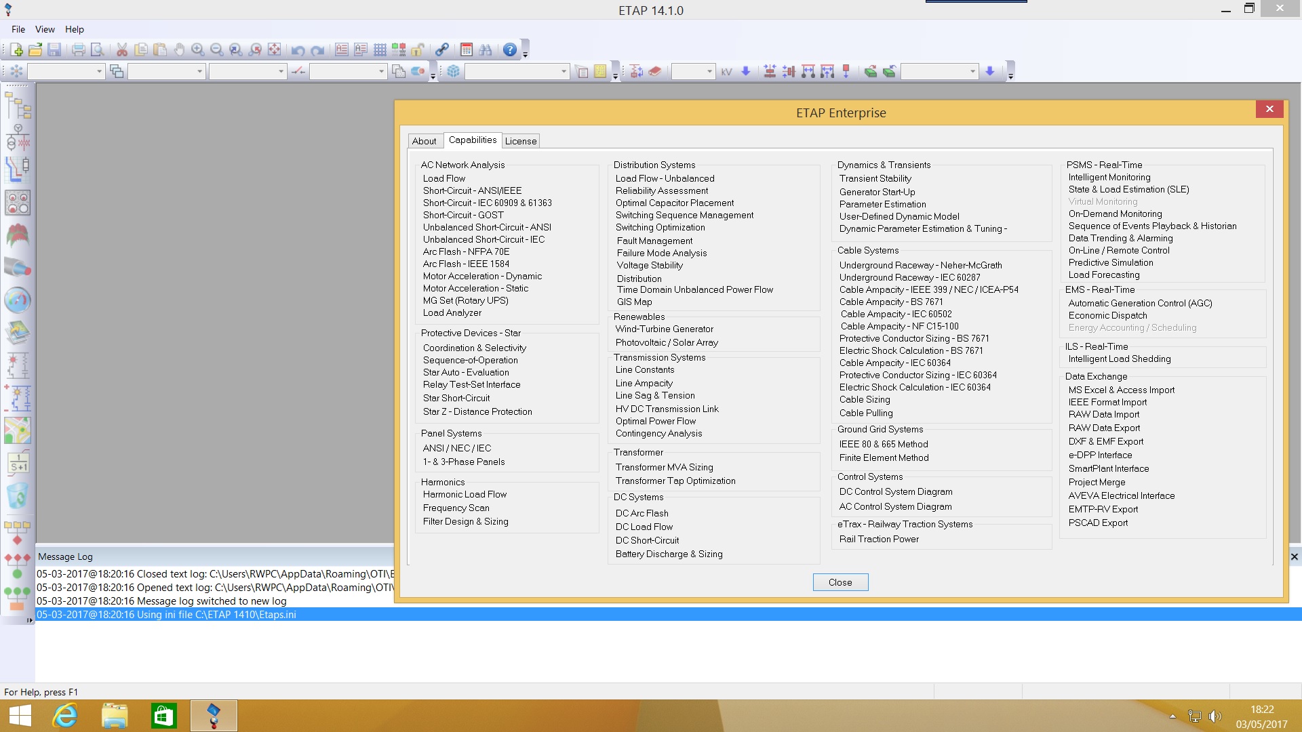Click the chain link hyperlink icon
The height and width of the screenshot is (732, 1302).
(442, 49)
